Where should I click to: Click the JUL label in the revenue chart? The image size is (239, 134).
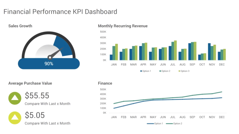[173, 65]
